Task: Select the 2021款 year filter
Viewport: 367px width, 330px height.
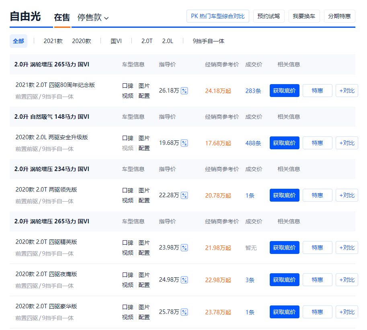Action: [53, 41]
